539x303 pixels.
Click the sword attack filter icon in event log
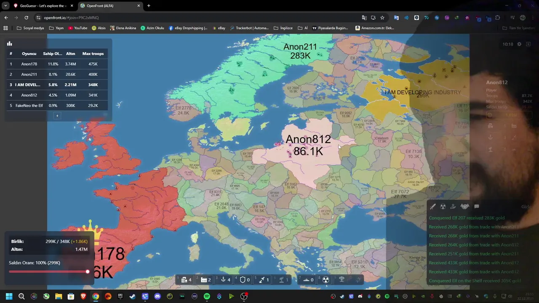pyautogui.click(x=432, y=207)
